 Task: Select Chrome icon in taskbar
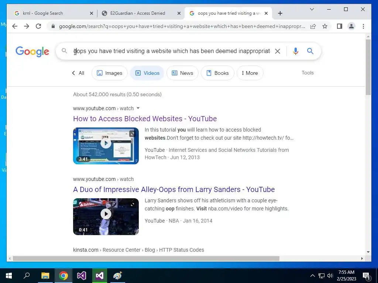[63, 276]
